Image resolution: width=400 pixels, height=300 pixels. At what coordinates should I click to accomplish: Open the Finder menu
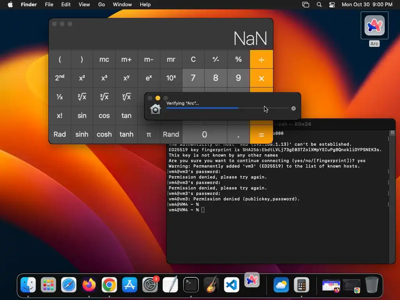[x=29, y=5]
